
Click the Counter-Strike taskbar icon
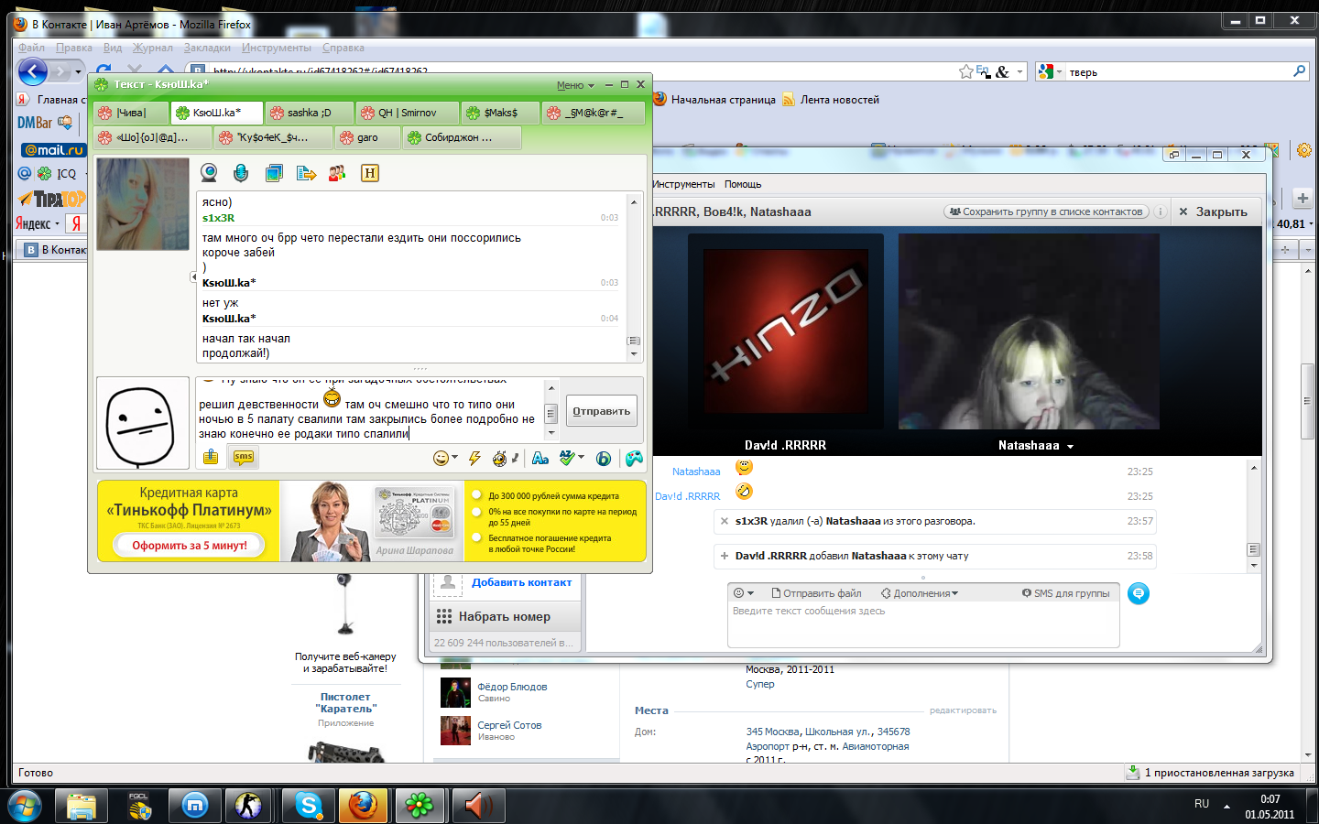point(248,806)
